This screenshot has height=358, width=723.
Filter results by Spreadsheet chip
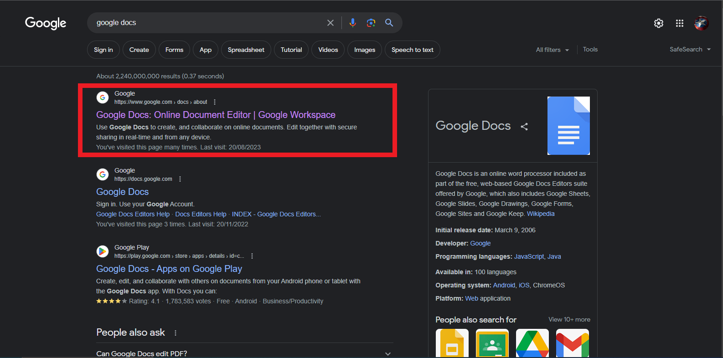click(x=246, y=50)
